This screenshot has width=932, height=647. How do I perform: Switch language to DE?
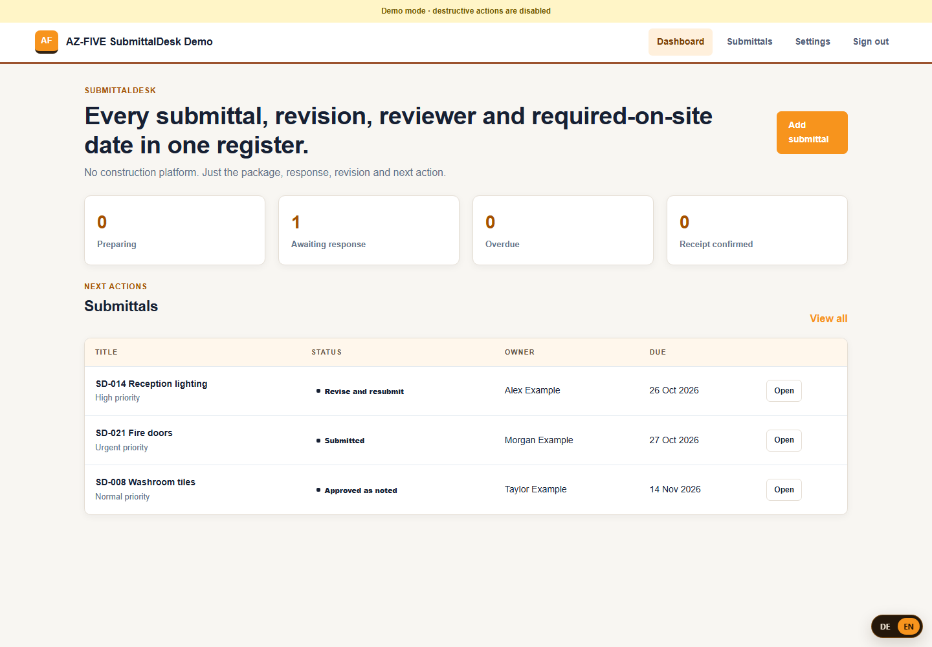pyautogui.click(x=885, y=626)
